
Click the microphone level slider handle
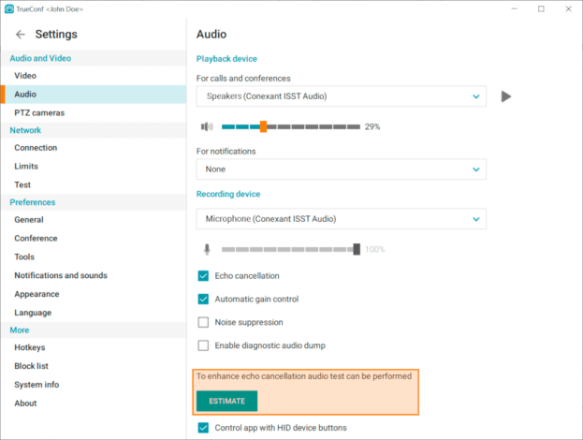357,249
